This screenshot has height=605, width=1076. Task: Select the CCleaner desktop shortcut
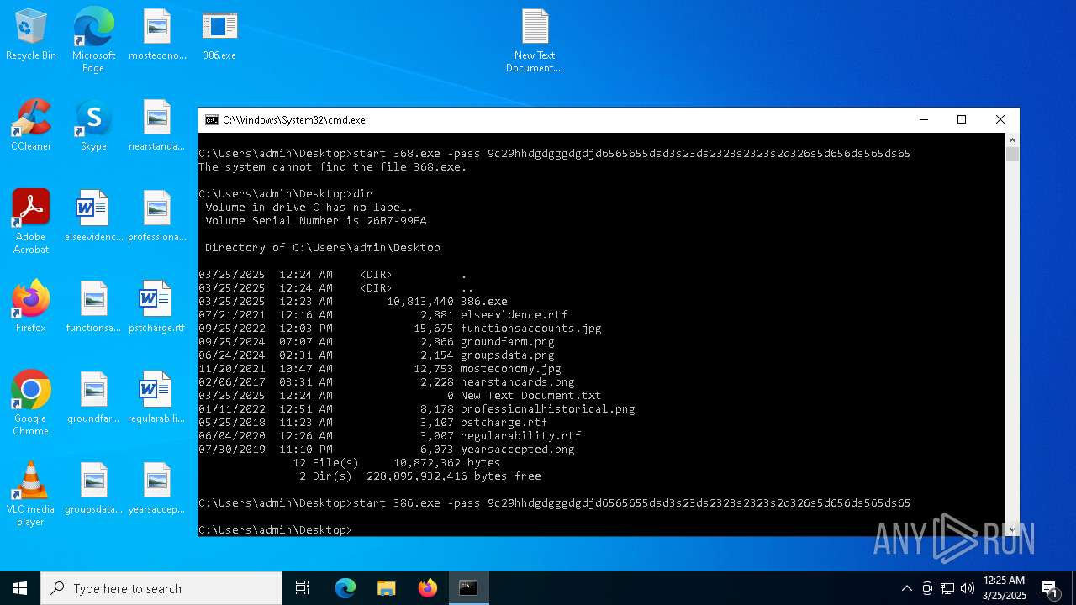(31, 125)
